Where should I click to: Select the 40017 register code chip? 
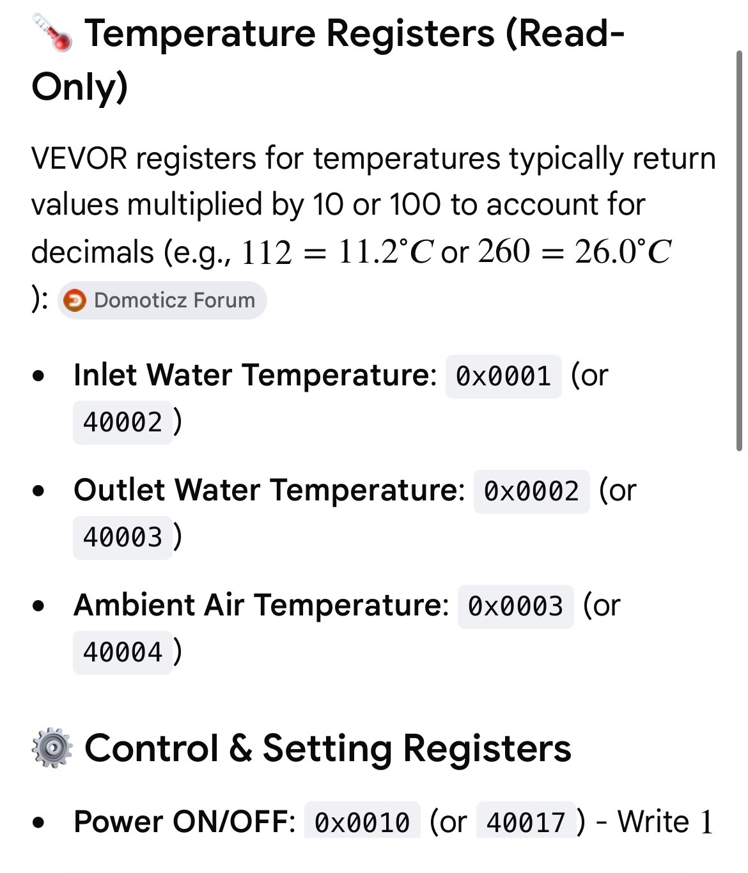526,821
